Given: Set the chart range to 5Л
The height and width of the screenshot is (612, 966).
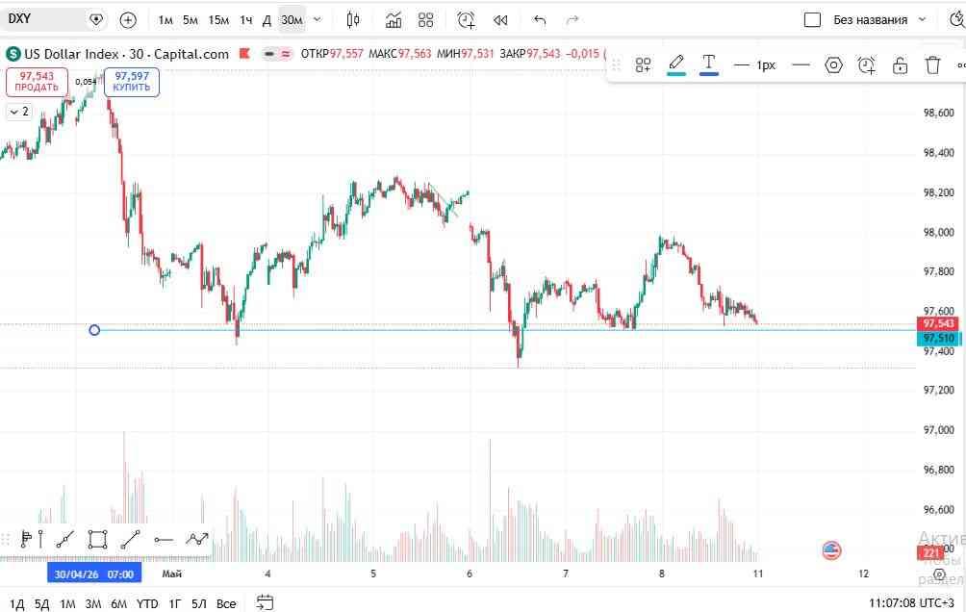Looking at the screenshot, I should [x=199, y=603].
